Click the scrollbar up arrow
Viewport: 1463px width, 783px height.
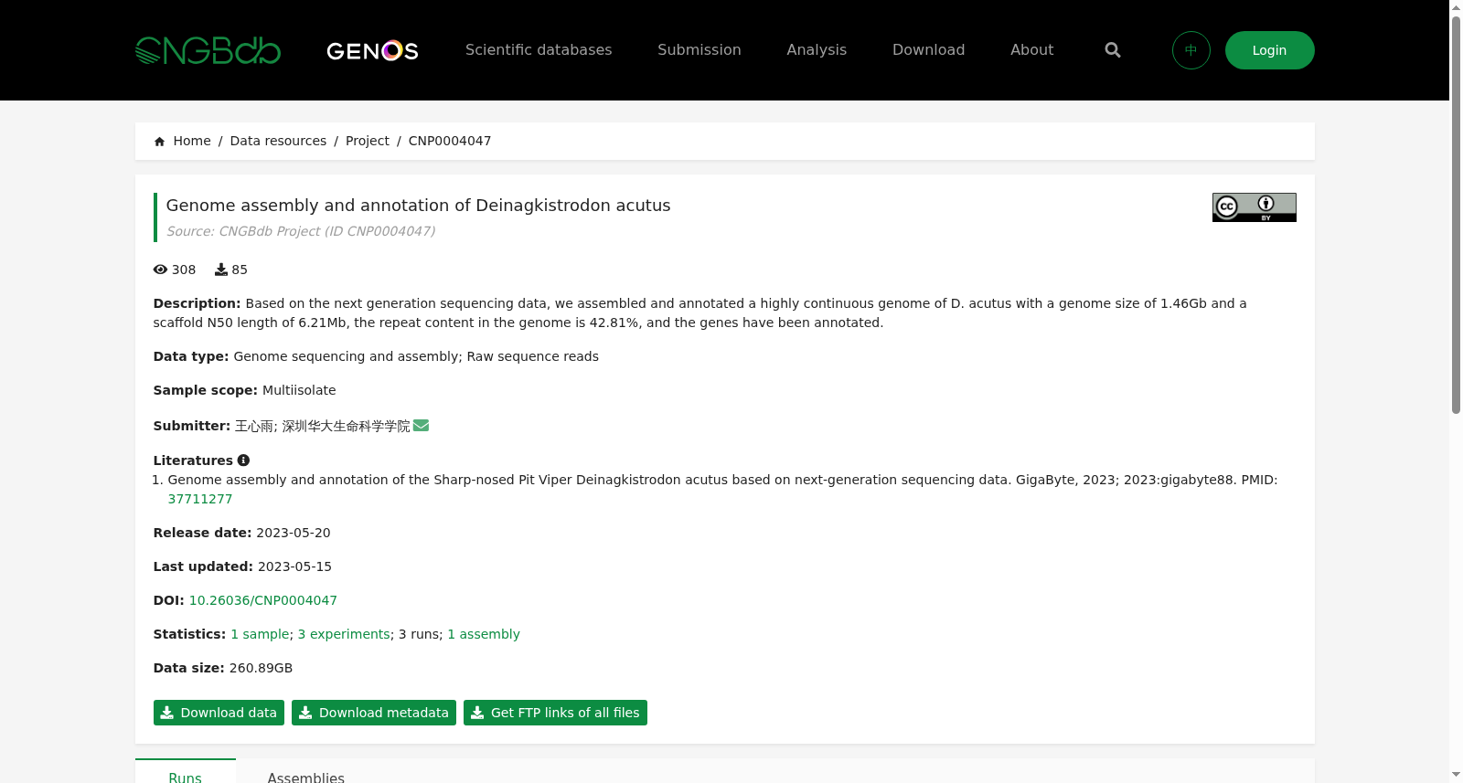(1456, 7)
